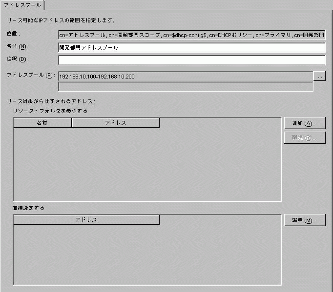
Task: Click the 名前 (N) label
Action: pyautogui.click(x=18, y=46)
